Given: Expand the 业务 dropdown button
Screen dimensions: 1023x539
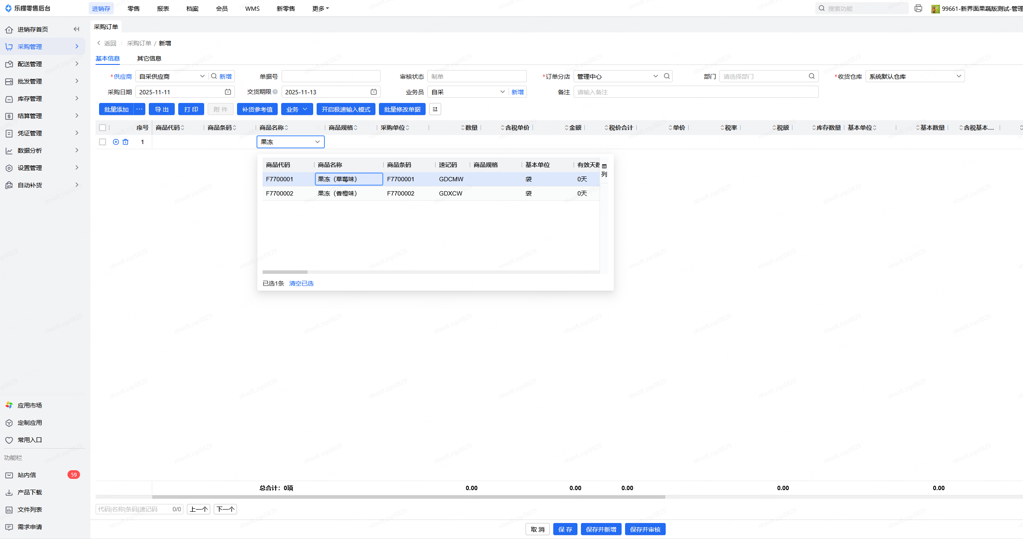Looking at the screenshot, I should [x=297, y=109].
